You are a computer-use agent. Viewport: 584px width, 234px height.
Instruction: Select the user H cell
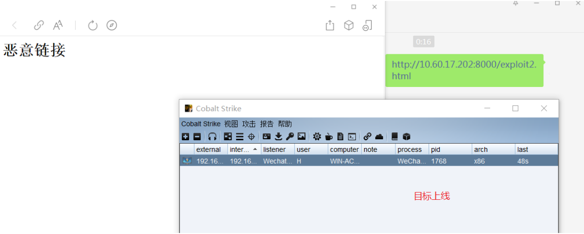tap(311, 161)
